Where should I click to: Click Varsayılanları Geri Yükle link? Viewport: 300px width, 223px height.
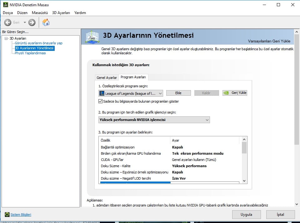coord(269,41)
